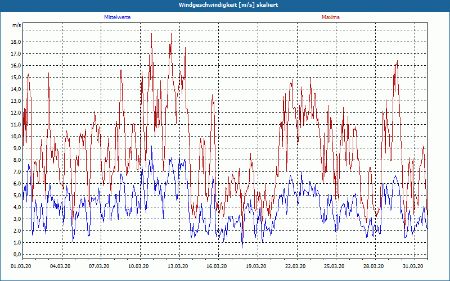
Task: Click the 6,0 y-axis value
Action: point(17,184)
